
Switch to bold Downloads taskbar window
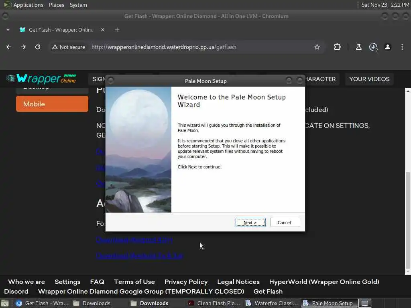coord(157,303)
